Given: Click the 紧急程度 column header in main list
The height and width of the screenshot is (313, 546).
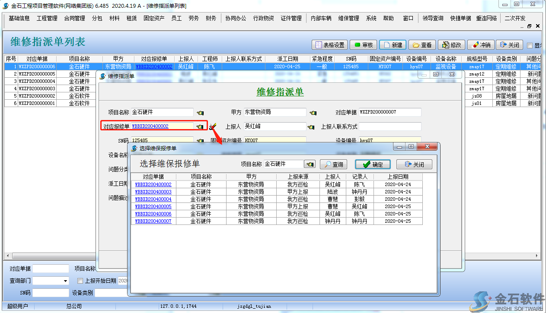Looking at the screenshot, I should (322, 59).
